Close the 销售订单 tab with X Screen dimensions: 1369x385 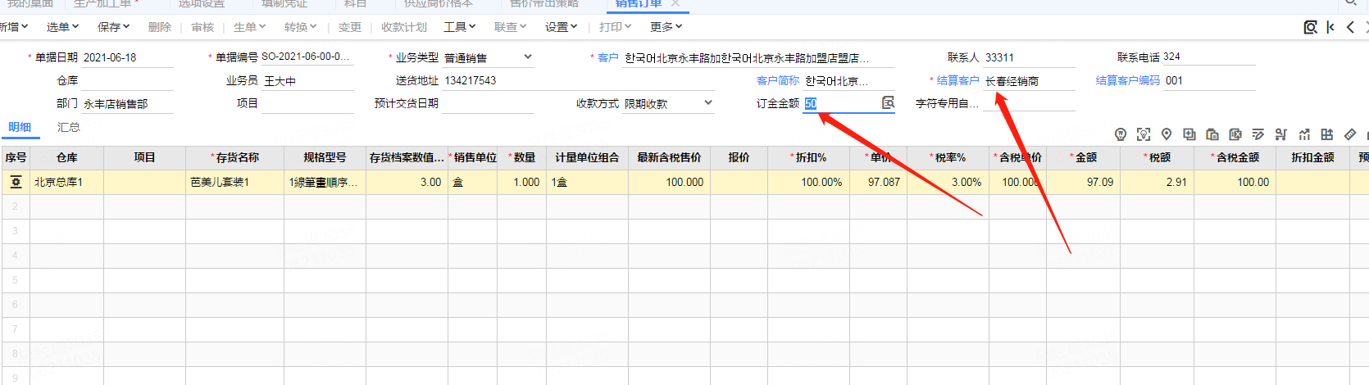[x=675, y=3]
